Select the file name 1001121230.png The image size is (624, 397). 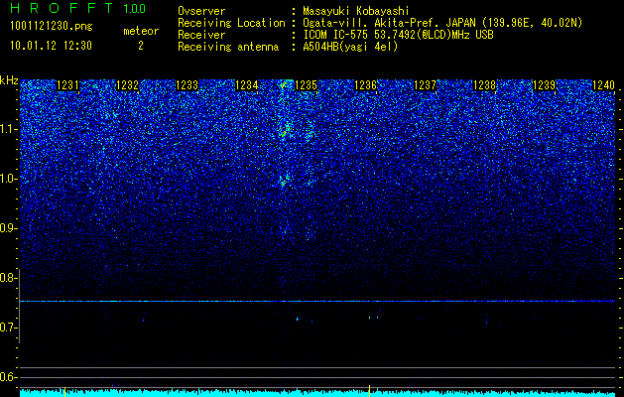click(x=52, y=27)
